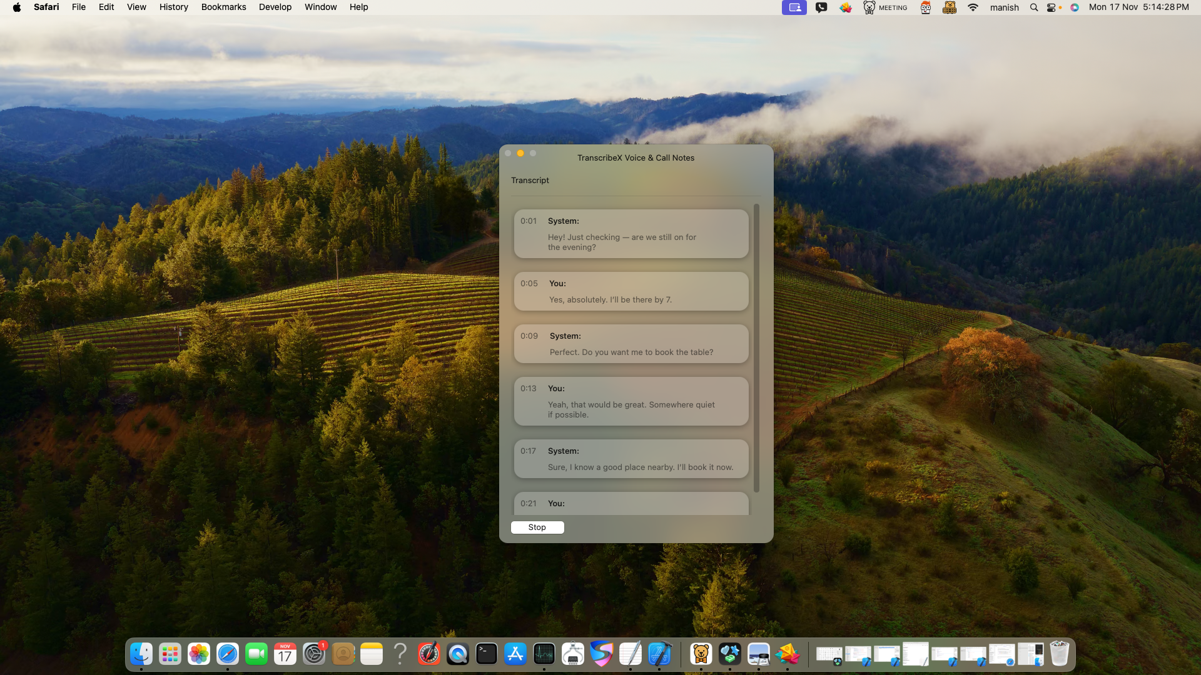Screen dimensions: 1201x675
Task: Select the 0:05 You message bubble
Action: pos(631,291)
